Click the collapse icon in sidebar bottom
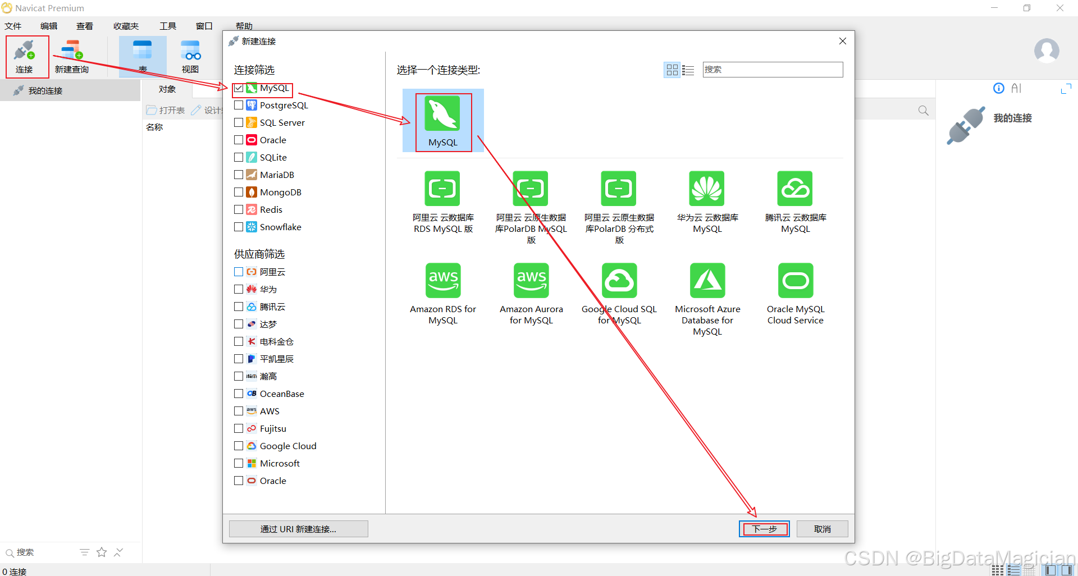1078x576 pixels. 118,552
